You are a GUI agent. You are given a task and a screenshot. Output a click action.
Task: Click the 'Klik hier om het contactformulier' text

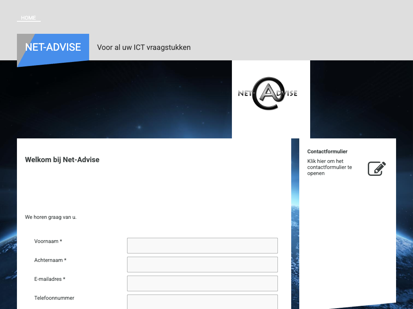(330, 167)
